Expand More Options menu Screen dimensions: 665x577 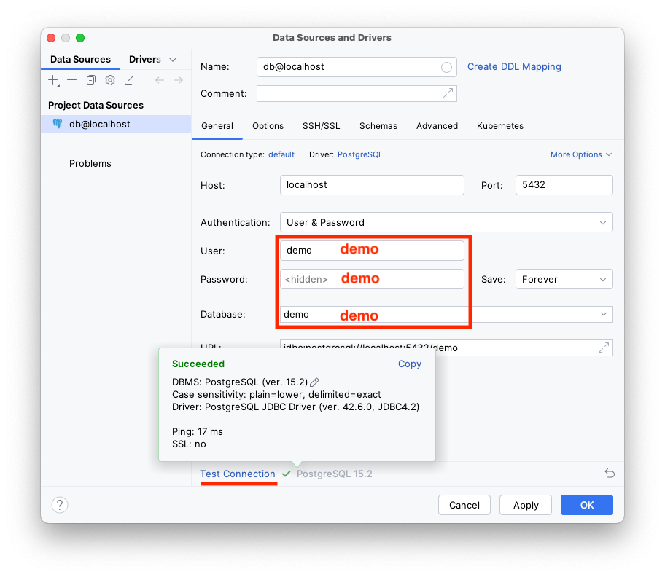(580, 154)
